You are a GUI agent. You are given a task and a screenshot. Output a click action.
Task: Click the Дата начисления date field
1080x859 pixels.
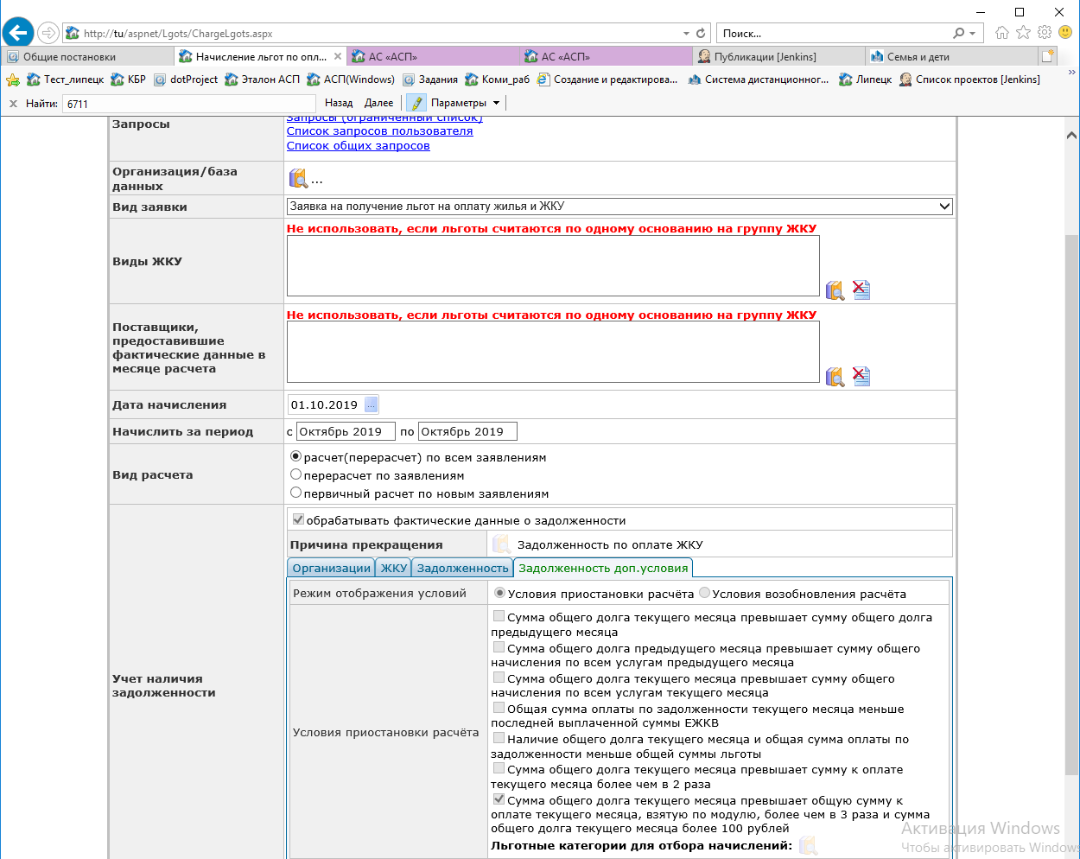point(326,404)
